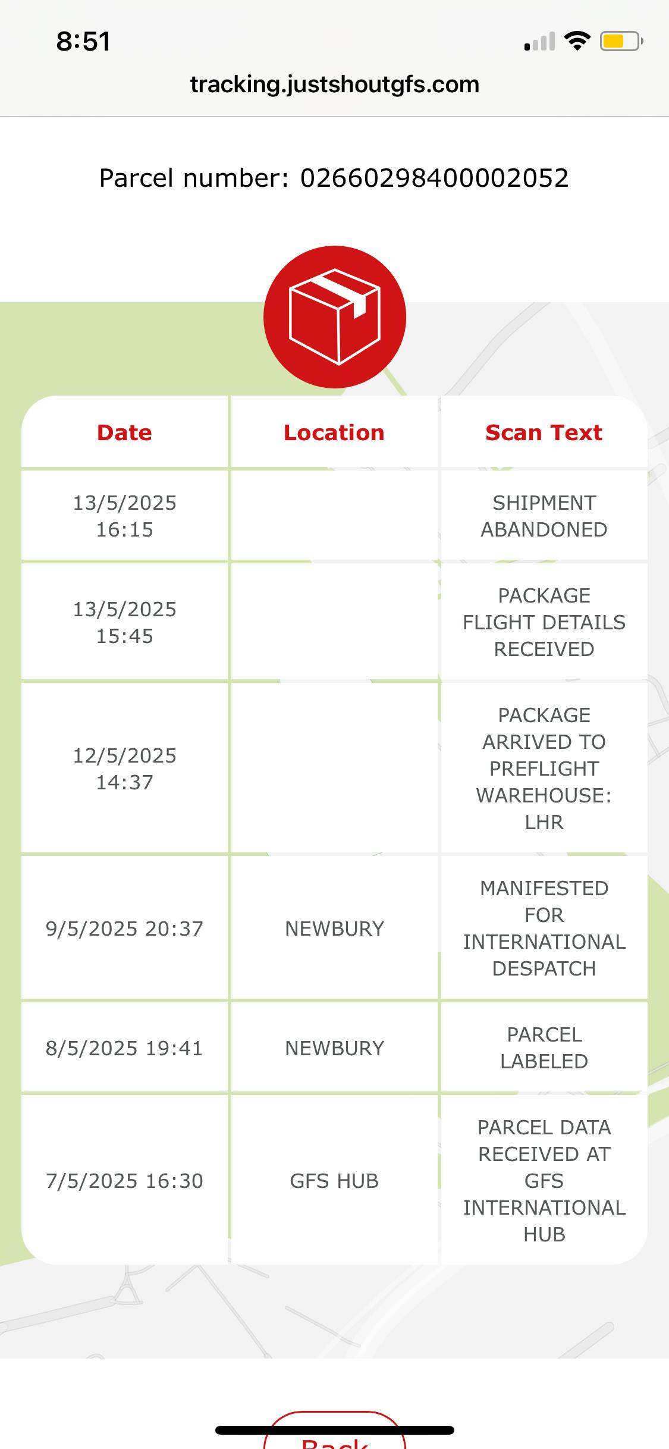
Task: Select the Date column header
Action: [x=124, y=432]
